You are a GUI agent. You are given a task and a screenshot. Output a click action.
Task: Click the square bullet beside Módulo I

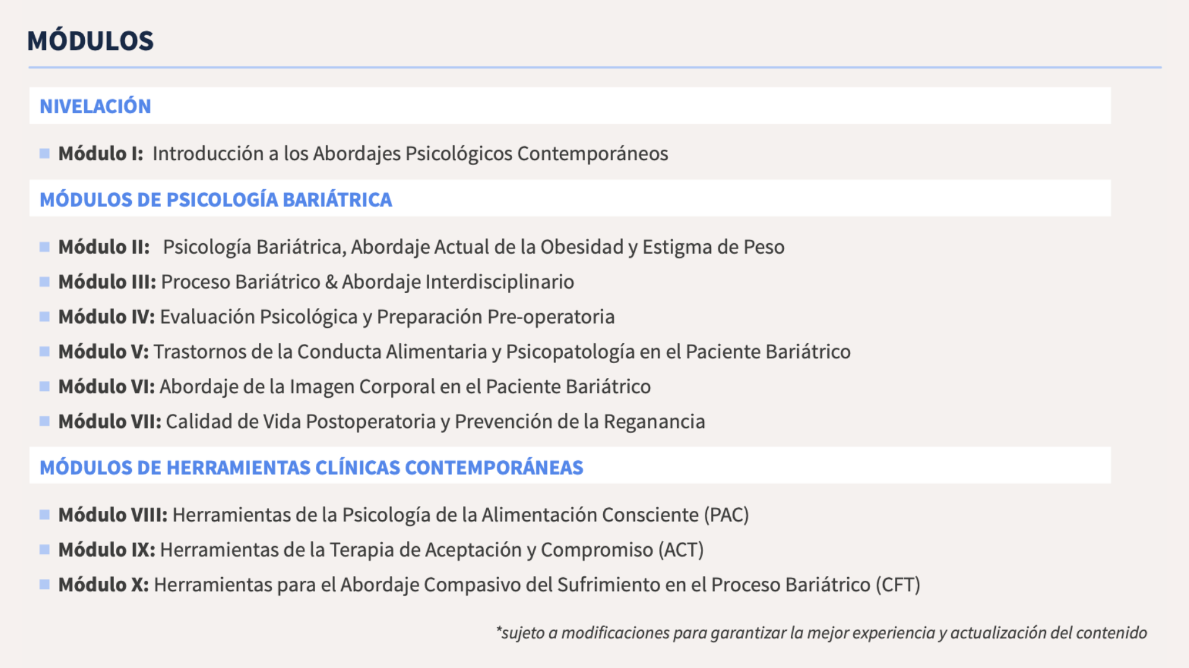(x=45, y=153)
